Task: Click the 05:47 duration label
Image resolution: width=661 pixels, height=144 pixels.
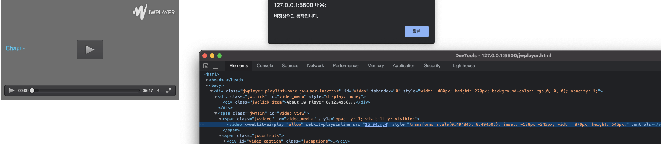Action: coord(148,91)
